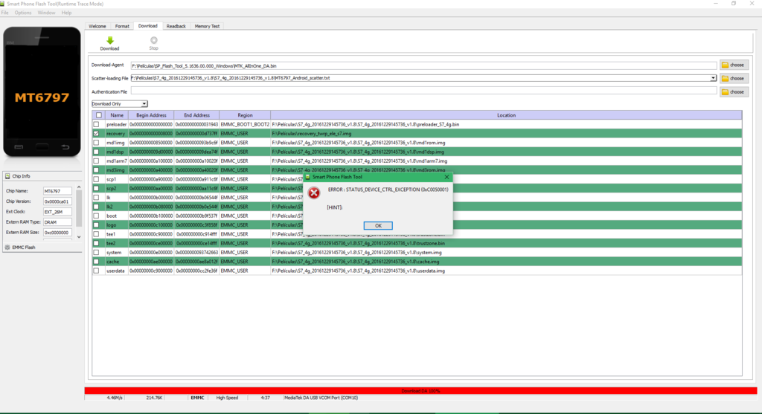Enable the preloader partition checkbox

[97, 124]
